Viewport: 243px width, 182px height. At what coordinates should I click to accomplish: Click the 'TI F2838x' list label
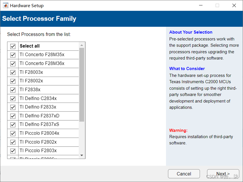[x=30, y=89]
